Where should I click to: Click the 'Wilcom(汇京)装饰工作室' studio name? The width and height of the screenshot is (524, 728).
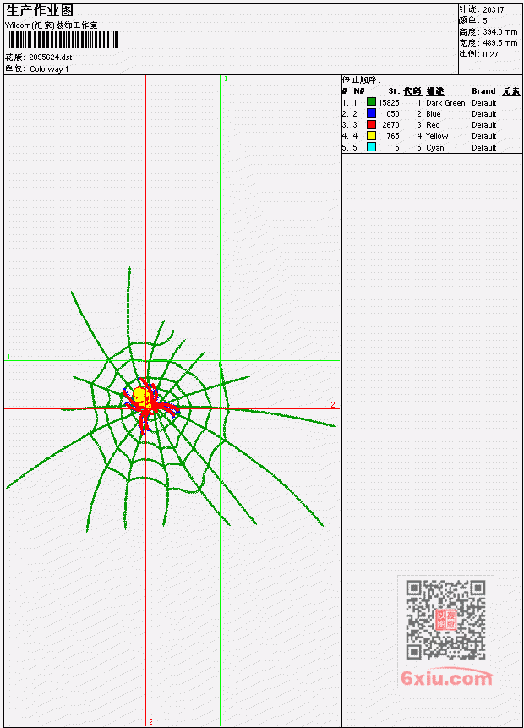[51, 25]
